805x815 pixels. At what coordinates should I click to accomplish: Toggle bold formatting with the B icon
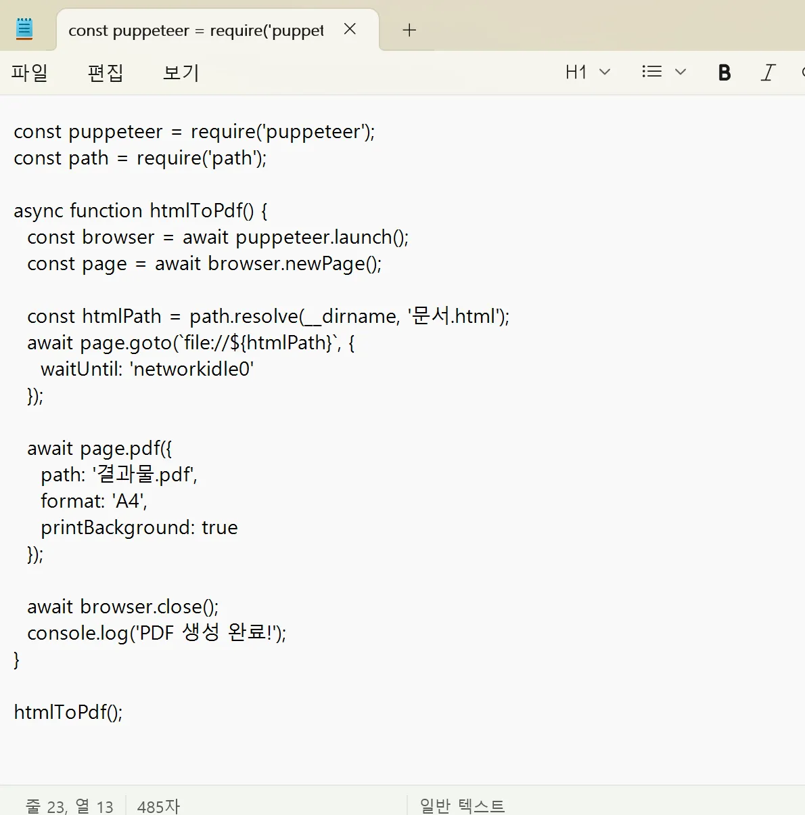coord(724,72)
